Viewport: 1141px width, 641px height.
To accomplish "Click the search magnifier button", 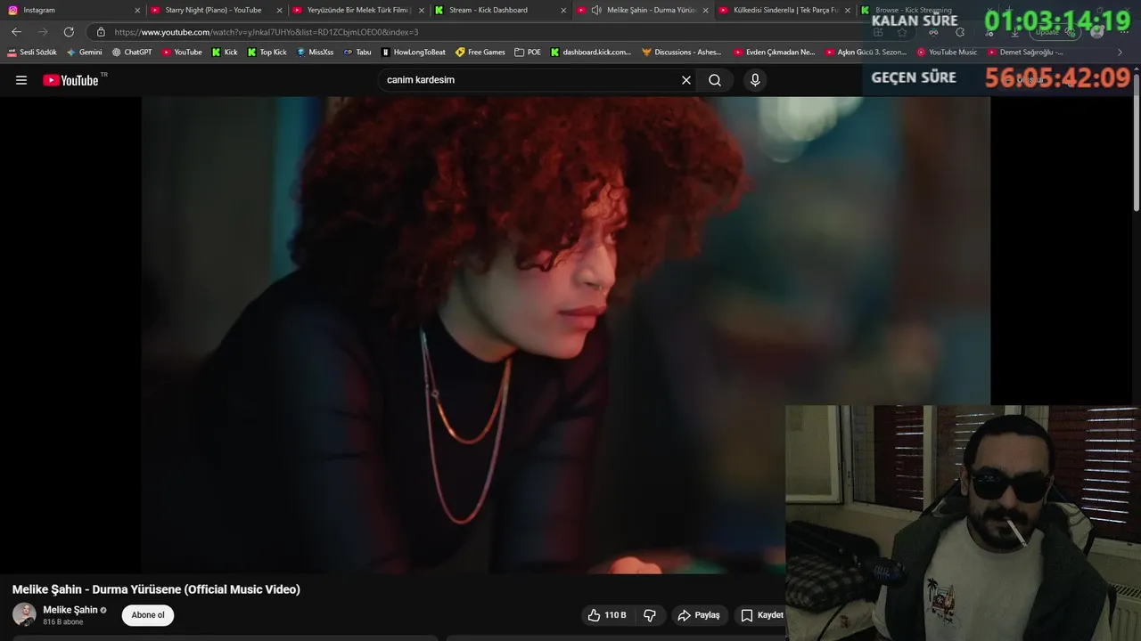I will point(715,80).
